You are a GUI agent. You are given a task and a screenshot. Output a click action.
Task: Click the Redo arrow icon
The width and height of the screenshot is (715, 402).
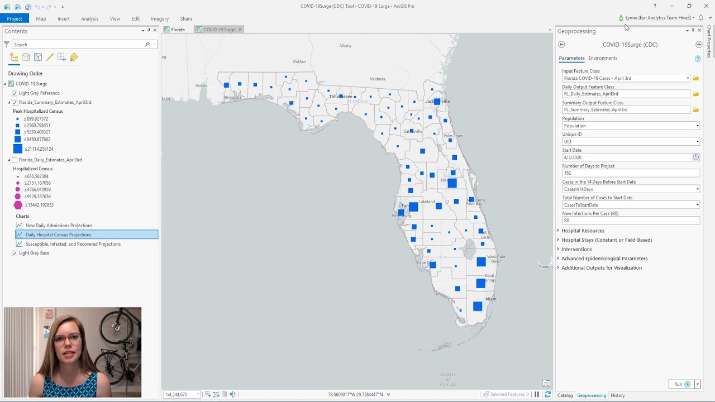point(49,6)
